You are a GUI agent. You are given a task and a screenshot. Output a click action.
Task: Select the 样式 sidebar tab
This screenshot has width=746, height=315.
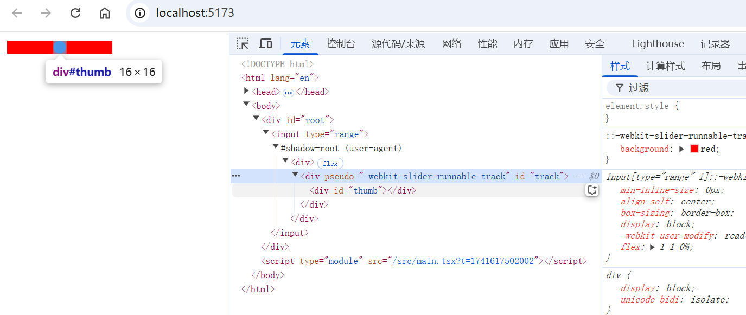coord(620,66)
